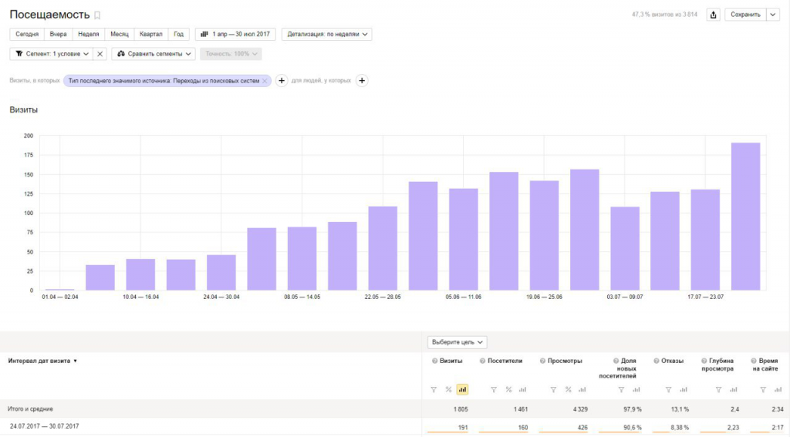Click filter icon under Глубина просмотра
The image size is (790, 437).
tap(718, 390)
